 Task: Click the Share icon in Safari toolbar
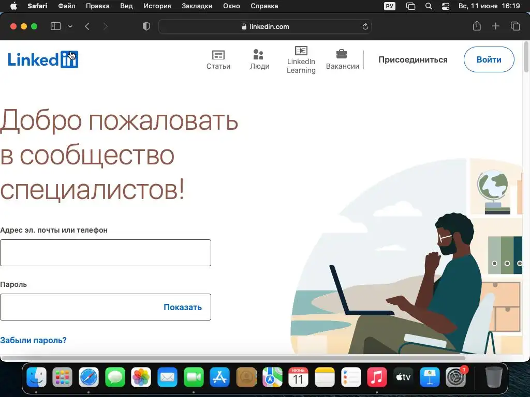(477, 26)
